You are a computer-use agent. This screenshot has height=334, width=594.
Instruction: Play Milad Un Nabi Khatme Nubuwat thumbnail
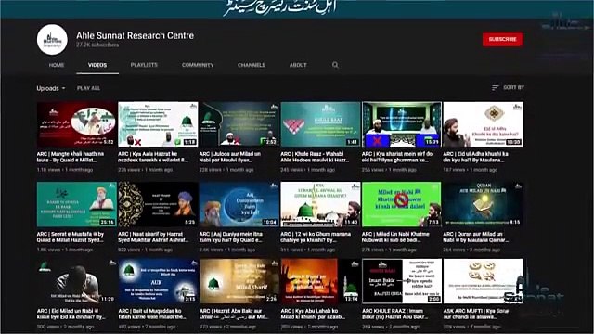pos(402,204)
